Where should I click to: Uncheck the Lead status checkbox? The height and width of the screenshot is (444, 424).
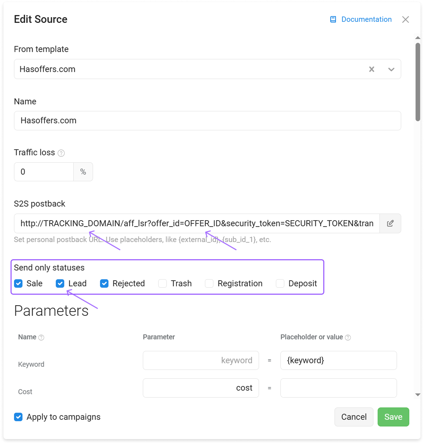click(60, 283)
